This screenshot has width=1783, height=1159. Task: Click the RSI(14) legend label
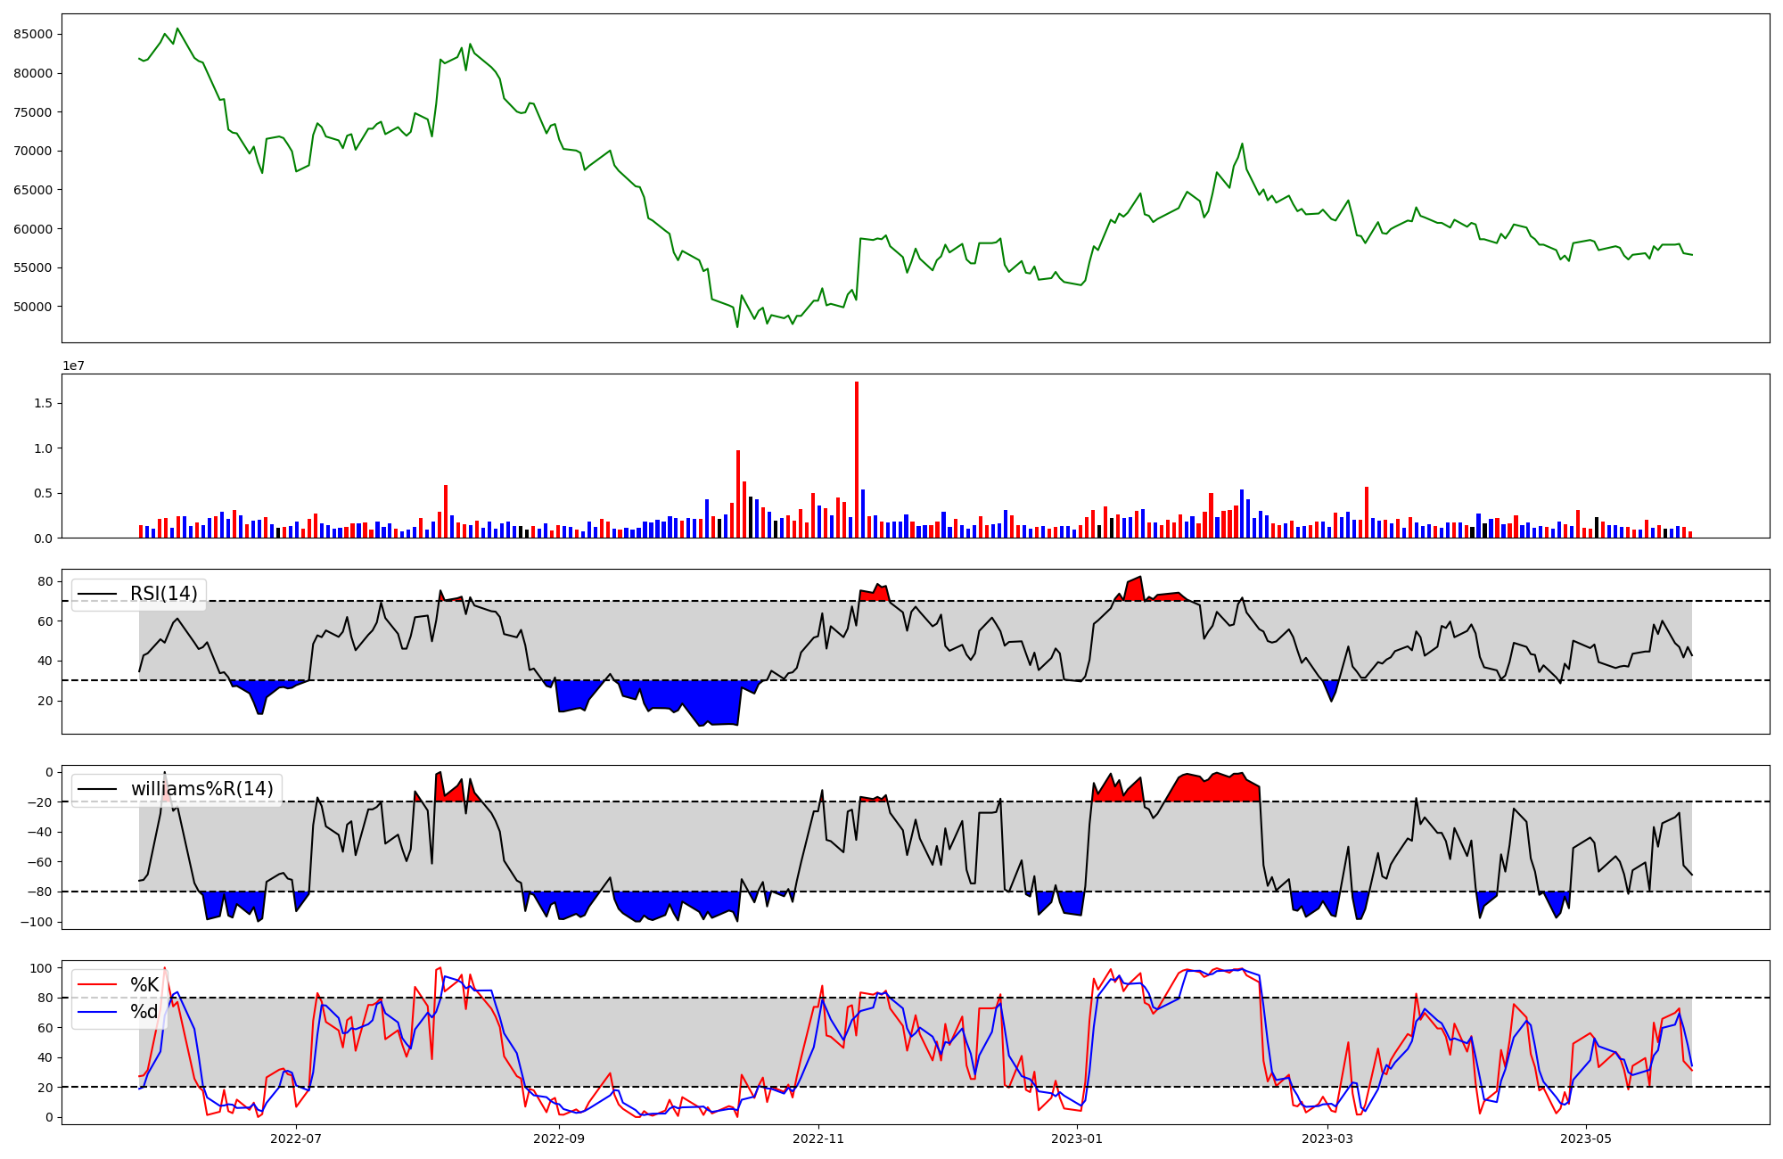click(164, 594)
